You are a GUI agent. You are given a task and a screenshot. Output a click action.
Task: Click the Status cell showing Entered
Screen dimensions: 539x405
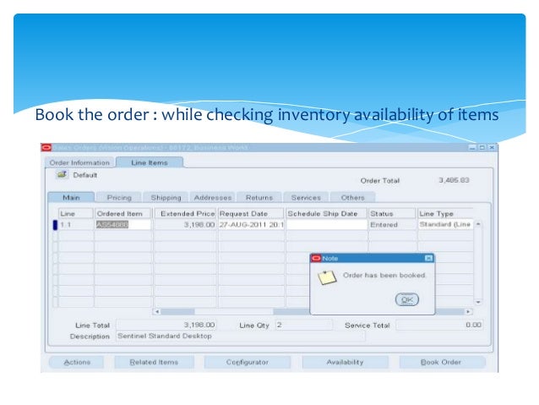tap(392, 224)
